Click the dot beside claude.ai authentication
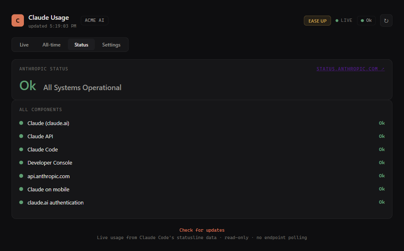 [21, 202]
